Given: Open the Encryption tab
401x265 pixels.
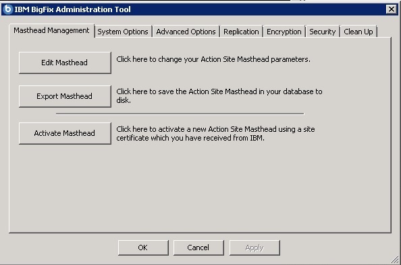Looking at the screenshot, I should pyautogui.click(x=284, y=32).
